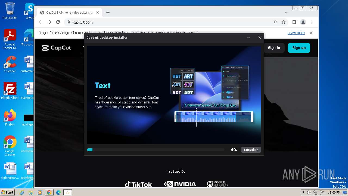The image size is (348, 196).
Task: Click the NVIDIA logo under Trusted by
Action: (x=180, y=184)
